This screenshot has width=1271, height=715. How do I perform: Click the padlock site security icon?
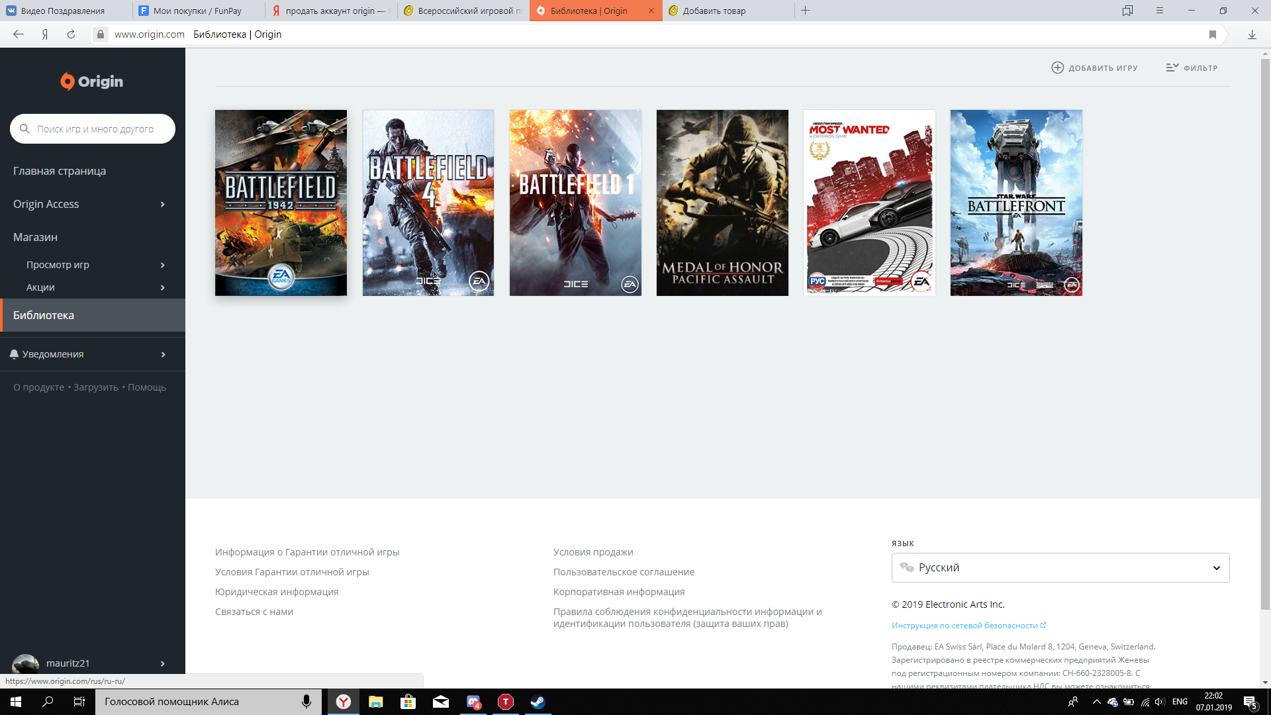pyautogui.click(x=100, y=34)
